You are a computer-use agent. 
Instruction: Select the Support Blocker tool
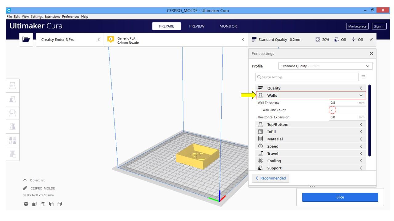tap(13, 154)
